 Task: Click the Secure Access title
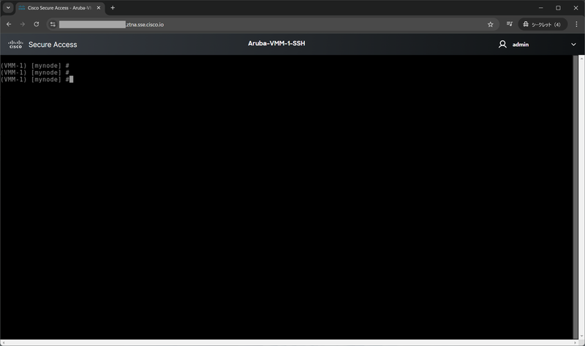tap(53, 45)
